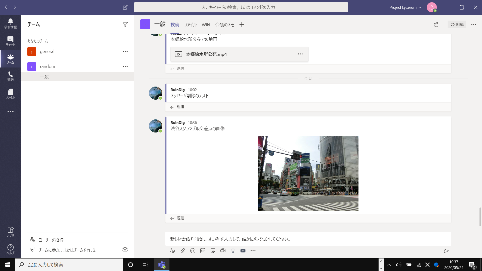This screenshot has width=482, height=271.
Task: Open more options for the random team
Action: point(125,66)
